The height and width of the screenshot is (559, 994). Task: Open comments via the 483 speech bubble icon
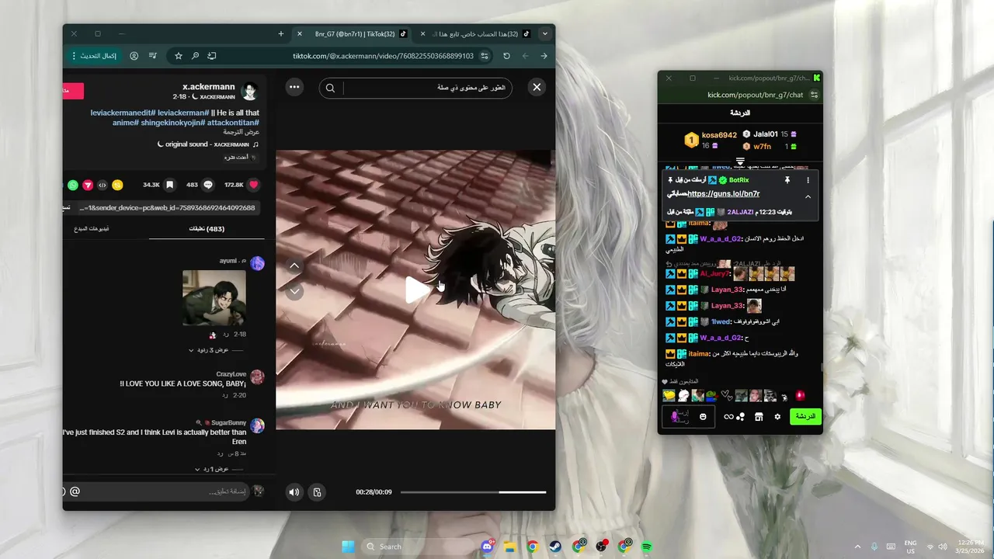point(208,185)
